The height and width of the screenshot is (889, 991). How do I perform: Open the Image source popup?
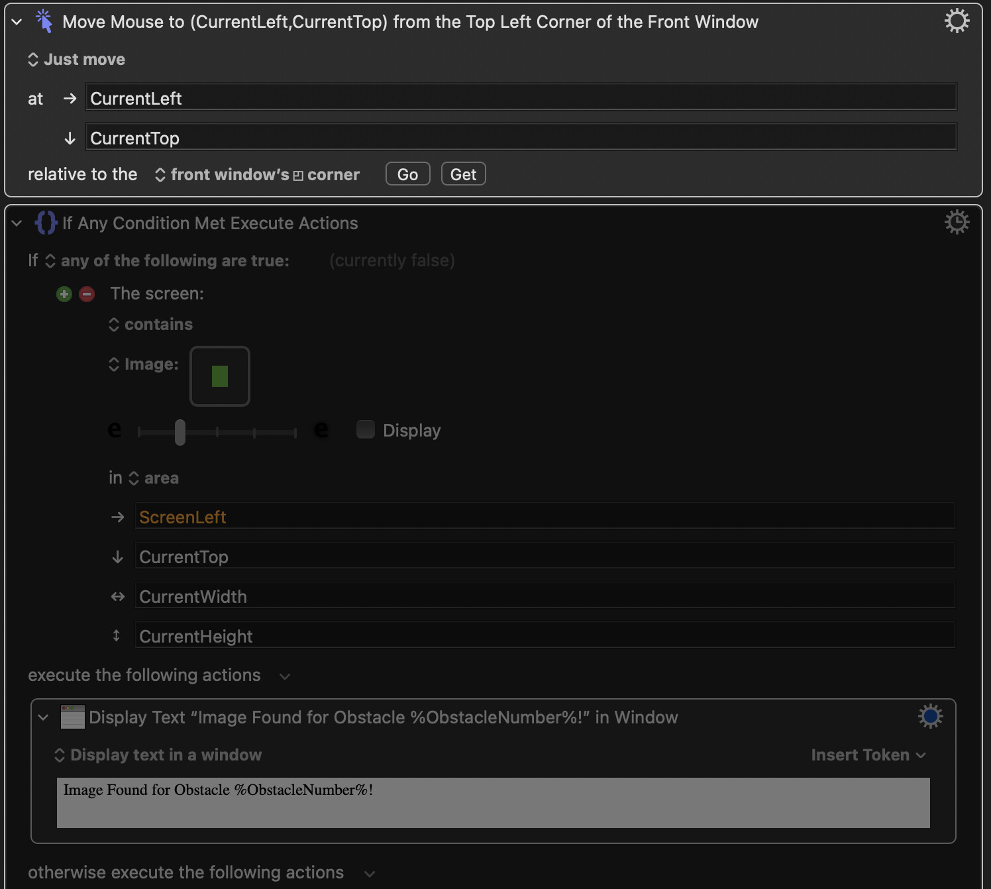point(143,364)
